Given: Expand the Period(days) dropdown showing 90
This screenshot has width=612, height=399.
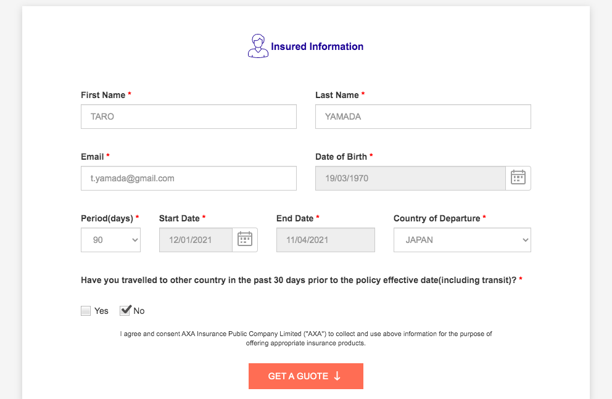Looking at the screenshot, I should (110, 240).
